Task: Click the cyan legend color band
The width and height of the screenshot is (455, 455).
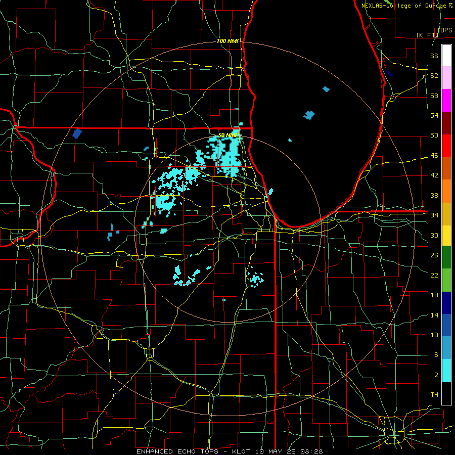Action: click(x=446, y=371)
